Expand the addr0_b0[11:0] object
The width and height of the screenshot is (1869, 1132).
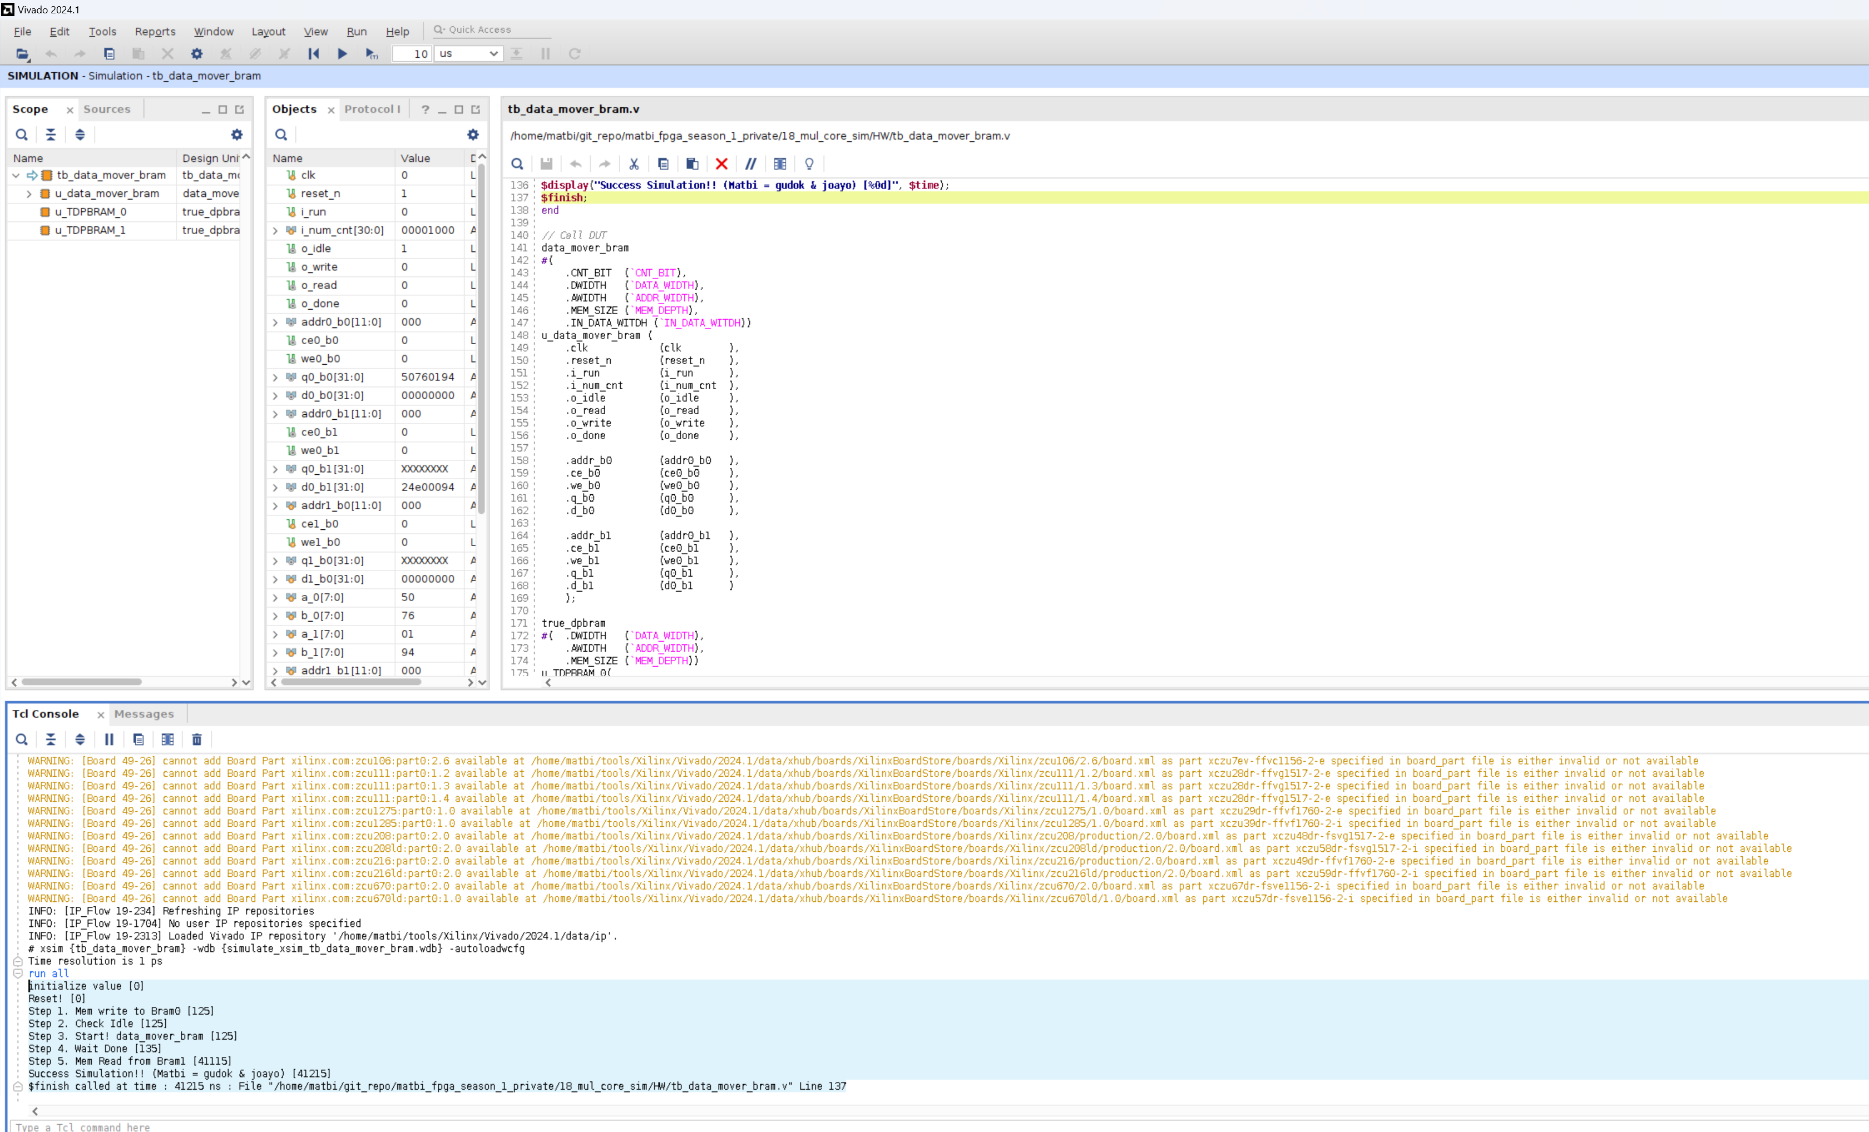[275, 322]
